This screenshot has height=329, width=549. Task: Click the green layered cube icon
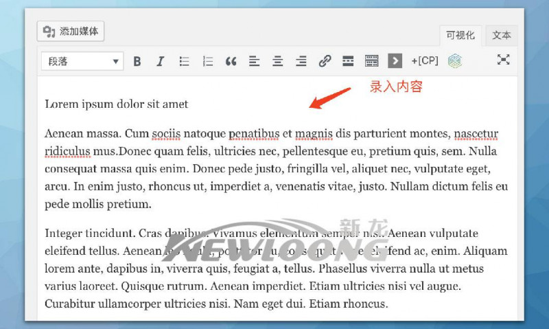[454, 61]
